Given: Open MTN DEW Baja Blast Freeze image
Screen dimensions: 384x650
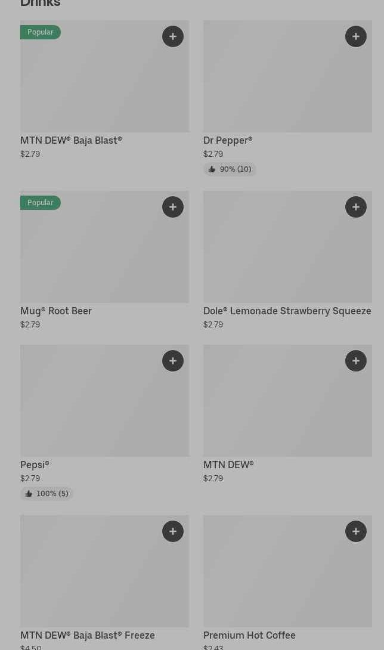Looking at the screenshot, I should click(x=104, y=576).
